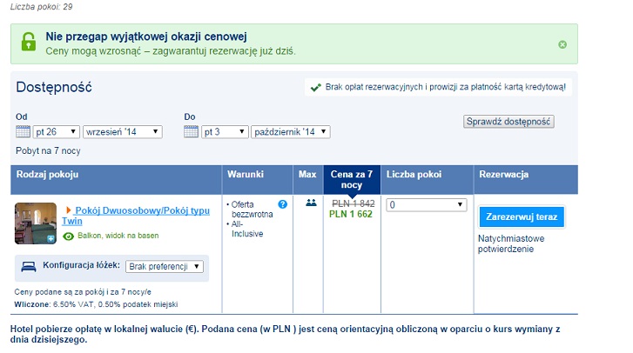Click the green checkmark beside no-fees notice
This screenshot has height=353, width=633.
click(x=316, y=87)
